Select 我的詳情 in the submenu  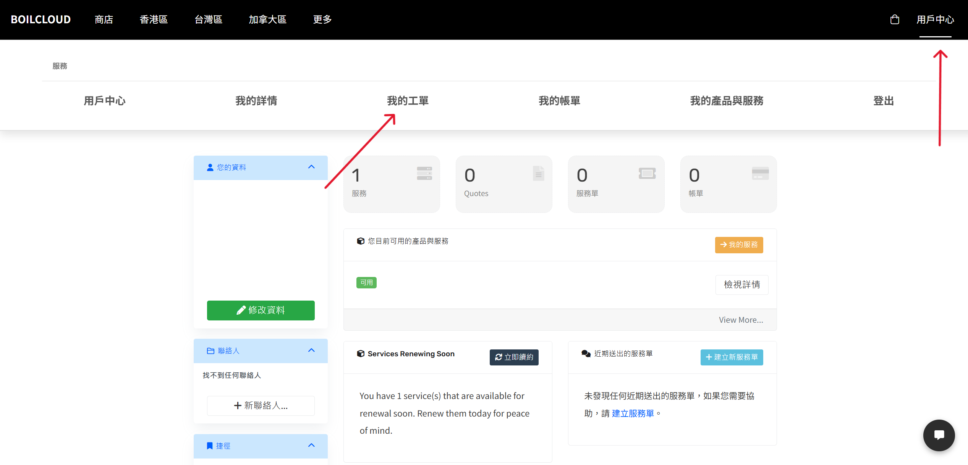pyautogui.click(x=256, y=101)
